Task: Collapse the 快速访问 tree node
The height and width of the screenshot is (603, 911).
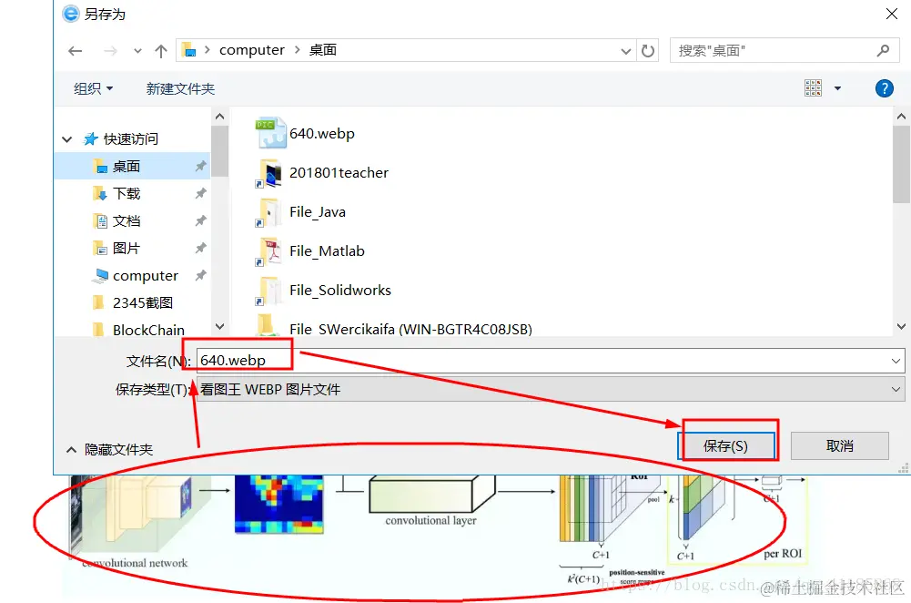Action: [x=66, y=139]
